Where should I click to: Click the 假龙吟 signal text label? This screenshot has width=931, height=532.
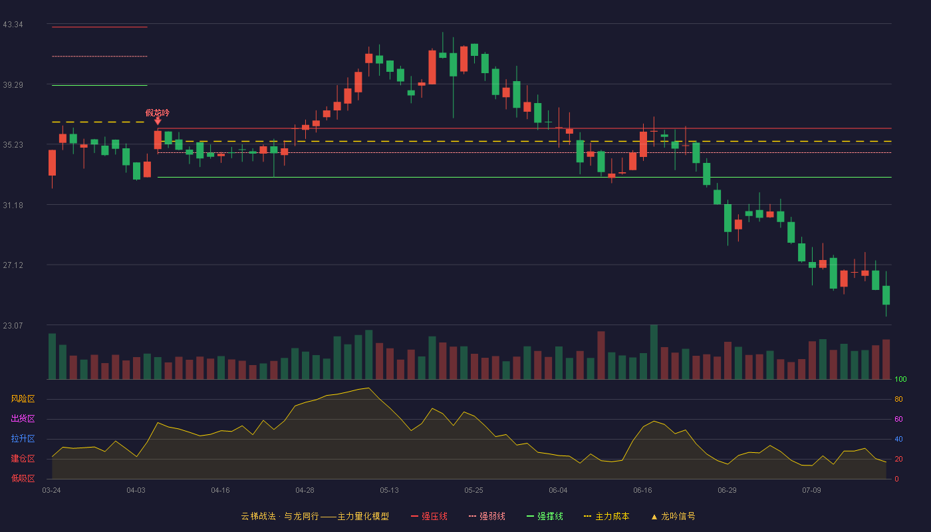[158, 112]
